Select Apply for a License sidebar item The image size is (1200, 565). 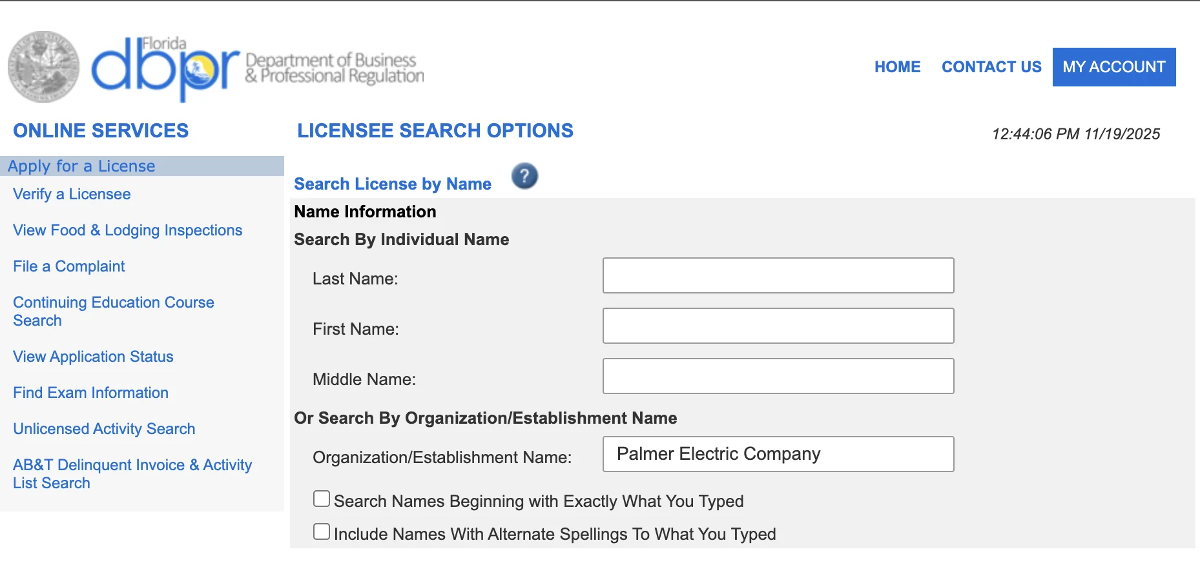81,166
